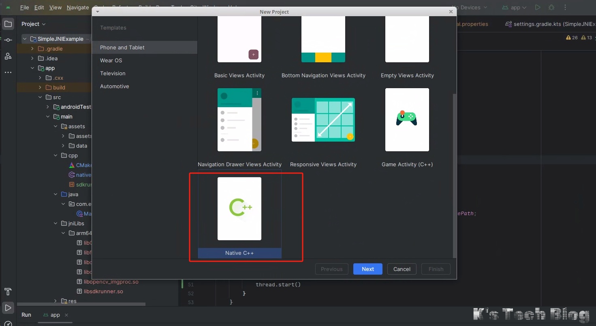Expand the .gradle folder
Image resolution: width=596 pixels, height=326 pixels.
(32, 49)
